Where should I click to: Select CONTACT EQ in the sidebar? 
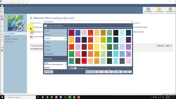point(10,42)
